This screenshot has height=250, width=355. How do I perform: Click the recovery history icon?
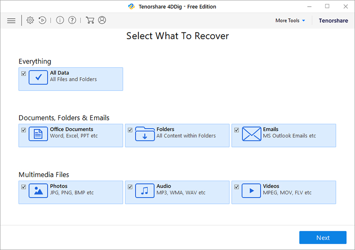pos(42,20)
